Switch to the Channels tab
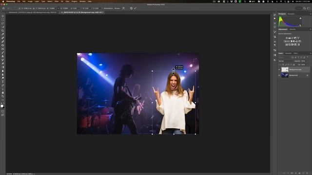Image resolution: width=312 pixels, height=175 pixels. tap(288, 53)
